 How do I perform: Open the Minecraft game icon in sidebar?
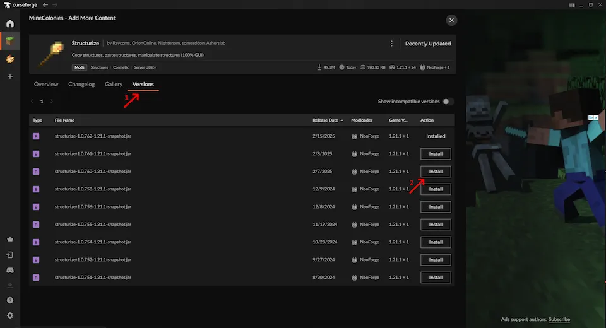[10, 40]
